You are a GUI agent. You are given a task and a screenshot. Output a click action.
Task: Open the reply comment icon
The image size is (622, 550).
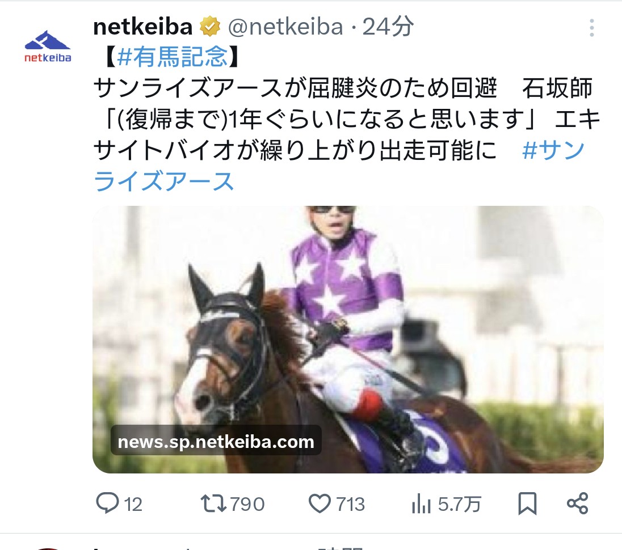tap(107, 503)
